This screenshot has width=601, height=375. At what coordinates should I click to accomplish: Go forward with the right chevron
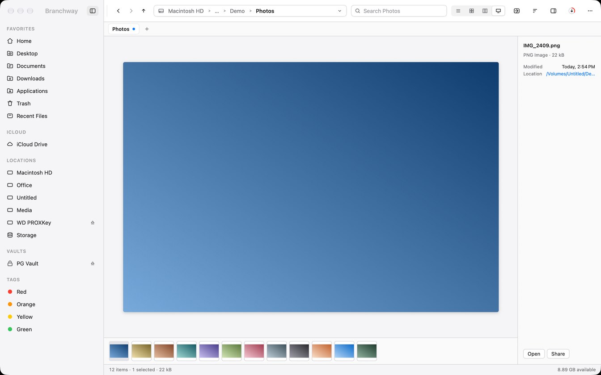tap(131, 11)
